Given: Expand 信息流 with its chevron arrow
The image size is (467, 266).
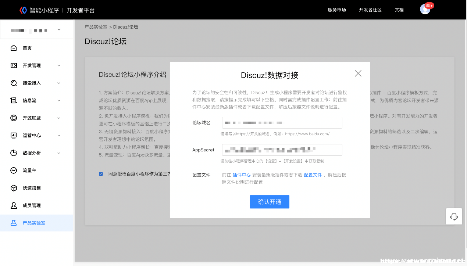Looking at the screenshot, I should (59, 100).
